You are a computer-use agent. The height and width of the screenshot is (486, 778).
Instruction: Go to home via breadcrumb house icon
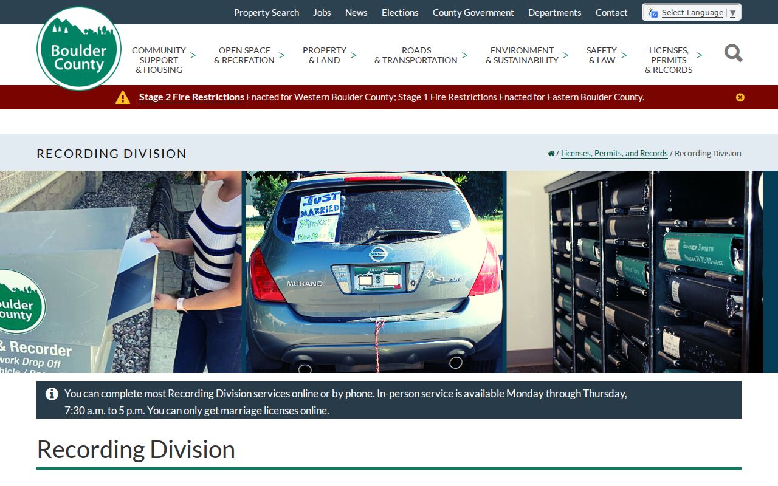click(x=551, y=154)
